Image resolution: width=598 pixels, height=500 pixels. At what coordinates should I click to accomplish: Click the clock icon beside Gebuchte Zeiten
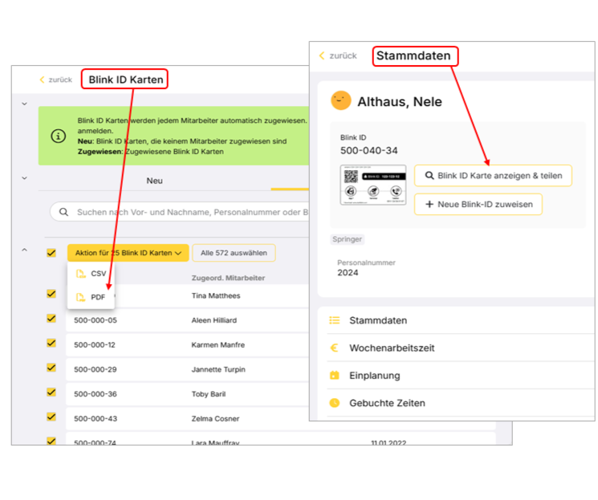334,403
